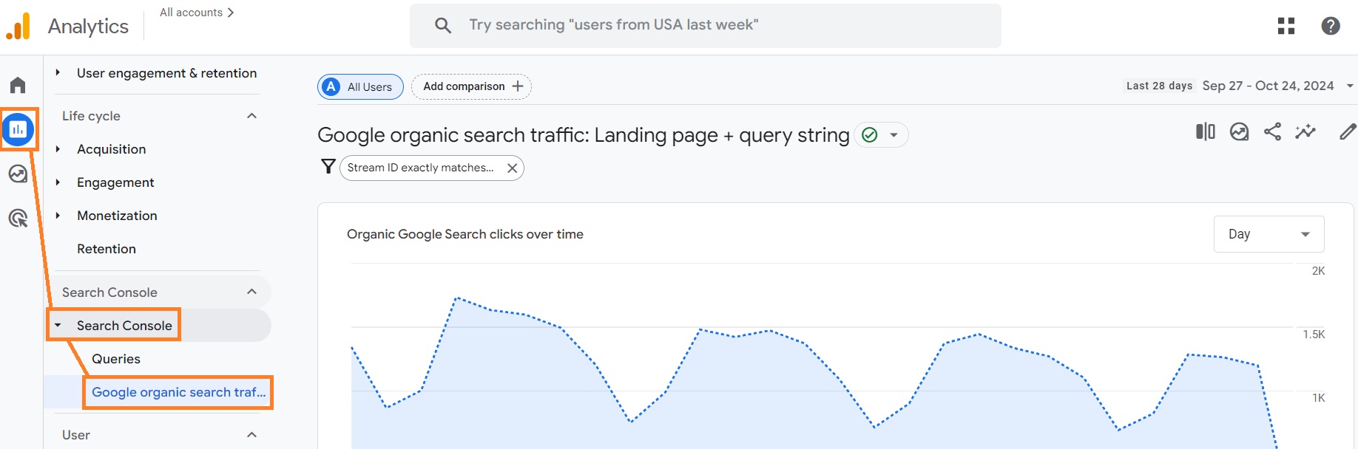The image size is (1358, 449).
Task: Open the Explore section icon
Action: [18, 173]
